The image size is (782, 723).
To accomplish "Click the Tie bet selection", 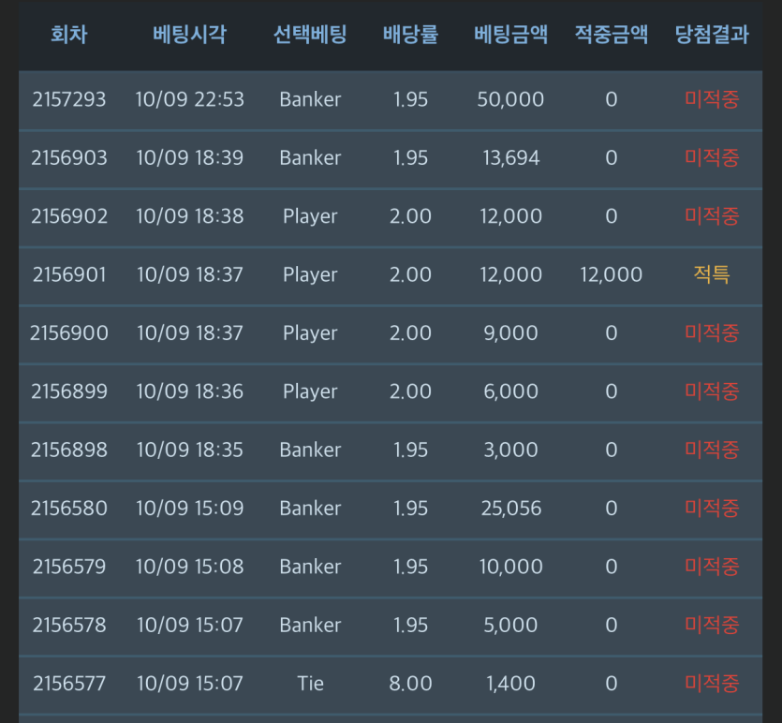I will (310, 683).
